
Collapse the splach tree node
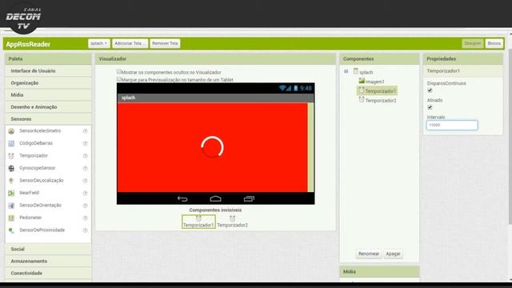click(x=346, y=71)
